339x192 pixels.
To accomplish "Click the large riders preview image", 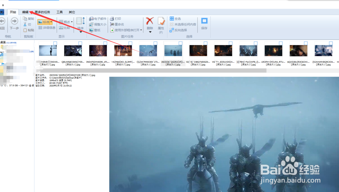I will click(224, 134).
